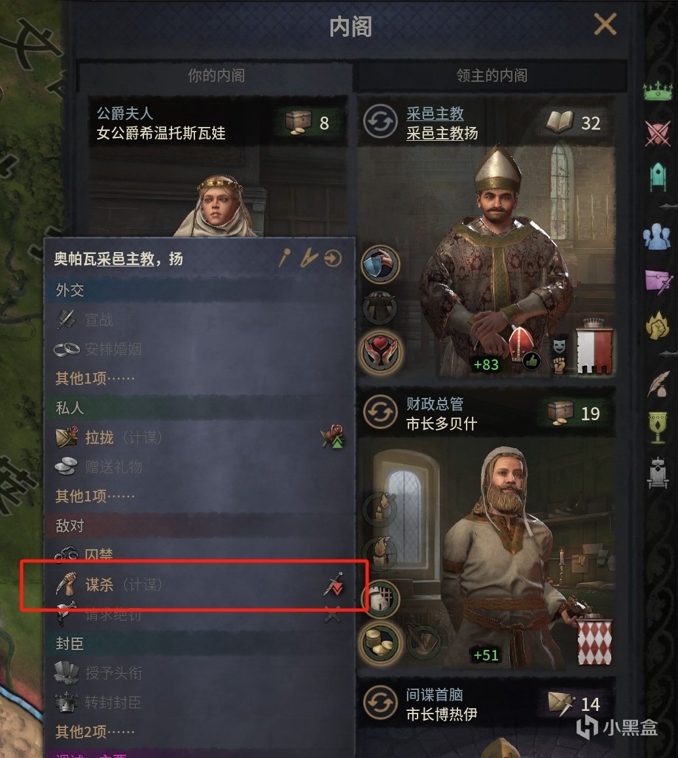Viewport: 678px width, 758px height.
Task: Switch to the 领主的内阁 tab
Action: click(491, 75)
